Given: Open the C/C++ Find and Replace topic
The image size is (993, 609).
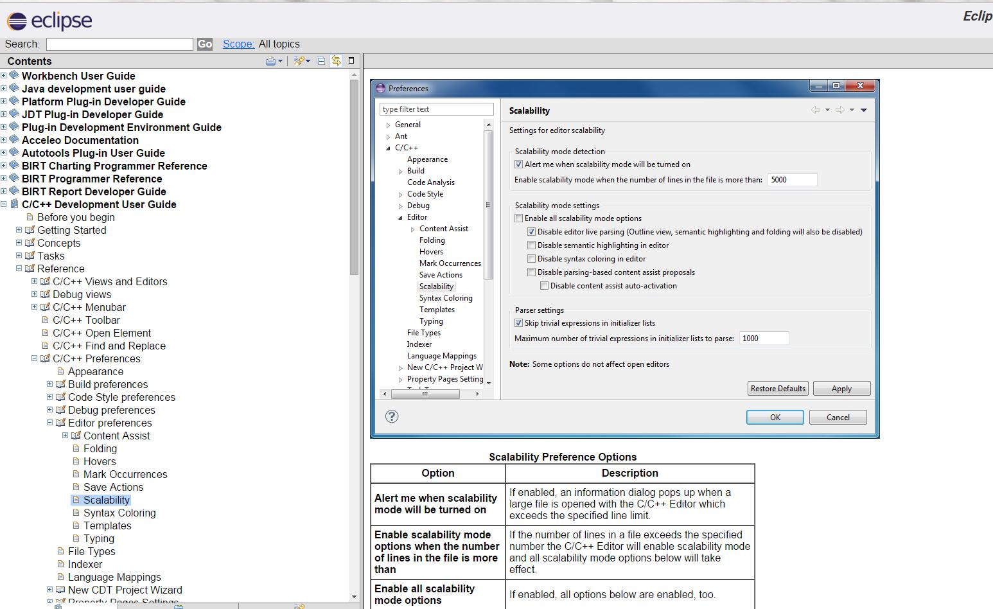Looking at the screenshot, I should (109, 346).
